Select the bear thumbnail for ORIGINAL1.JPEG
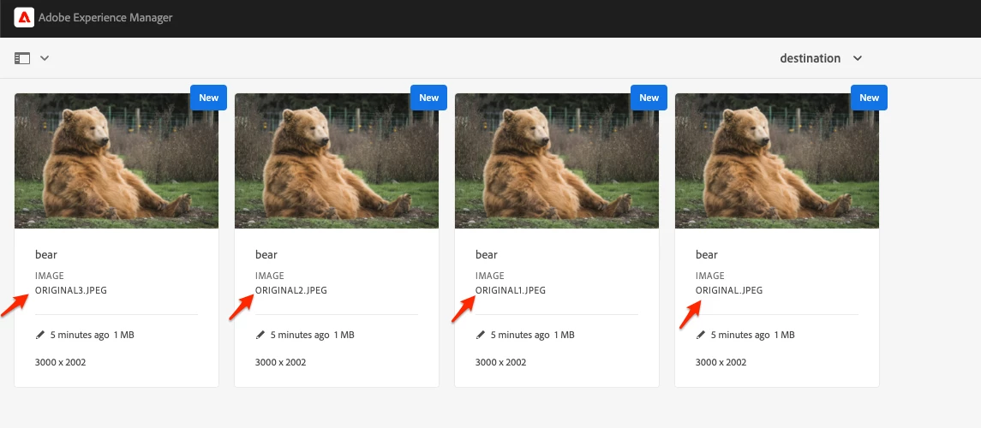 click(557, 161)
